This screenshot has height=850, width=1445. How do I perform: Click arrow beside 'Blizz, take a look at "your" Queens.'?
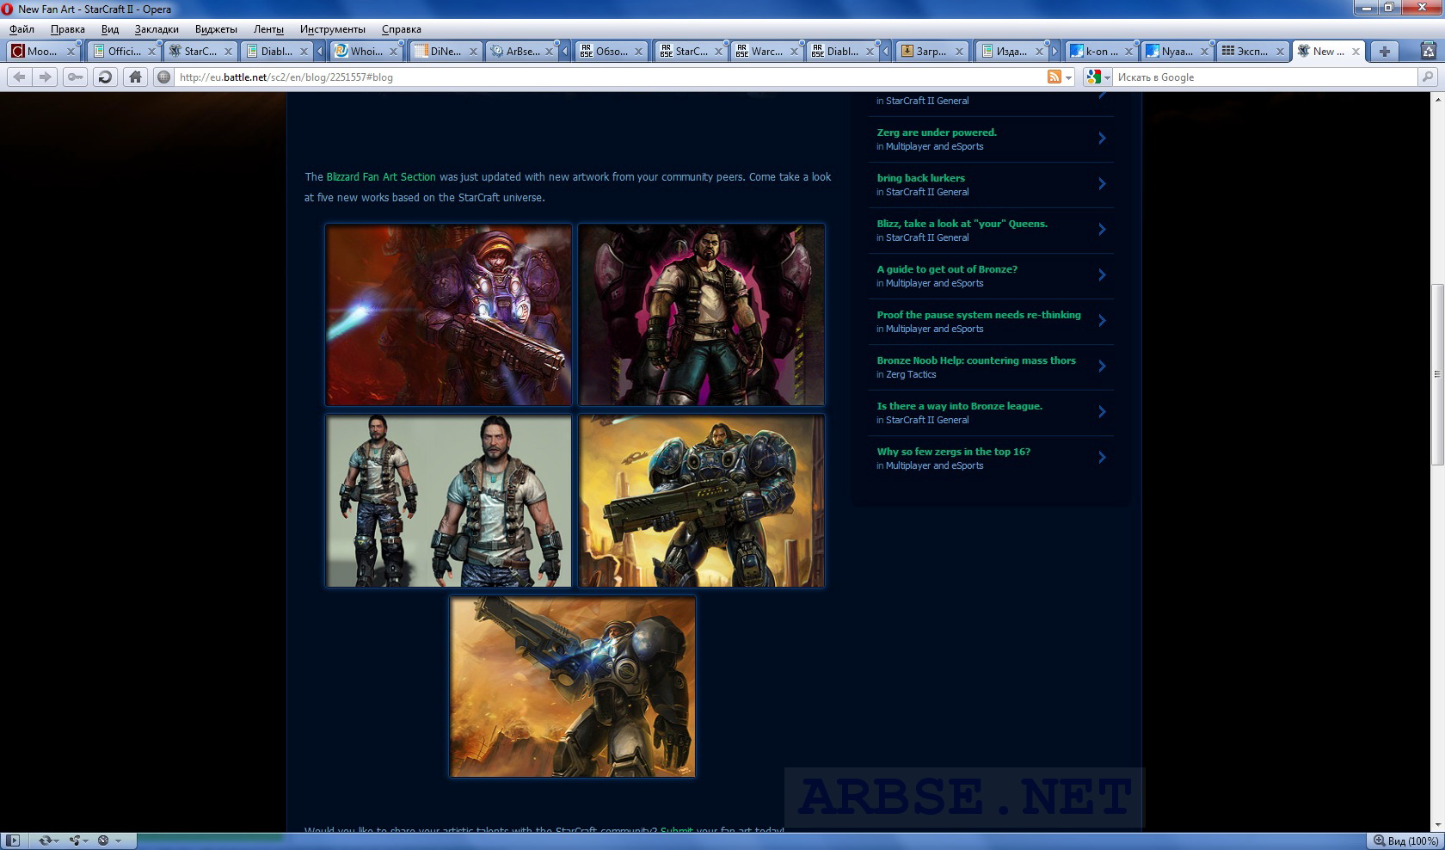[x=1102, y=230]
